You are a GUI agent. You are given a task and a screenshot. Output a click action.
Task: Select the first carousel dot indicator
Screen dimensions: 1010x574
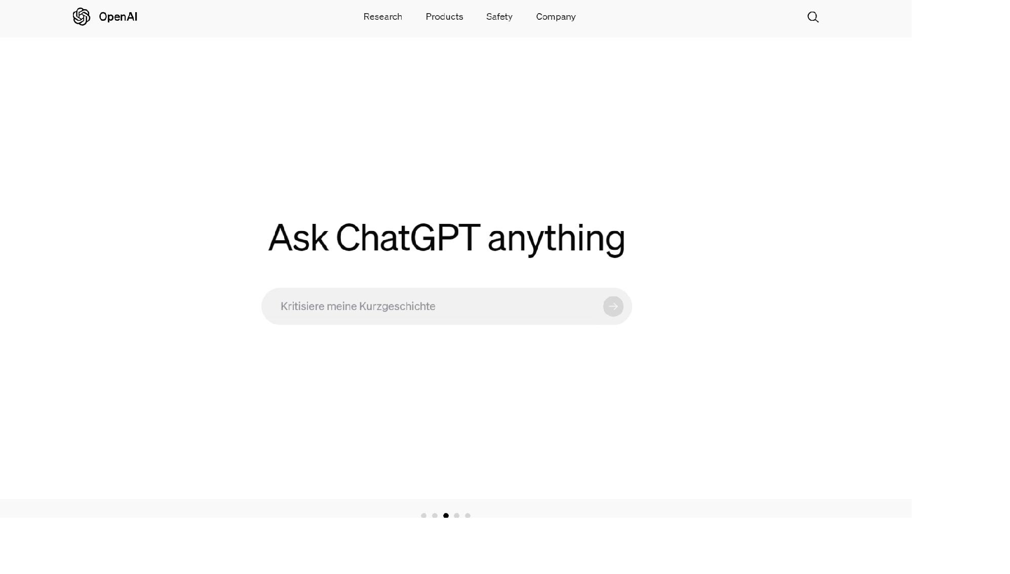click(x=424, y=516)
